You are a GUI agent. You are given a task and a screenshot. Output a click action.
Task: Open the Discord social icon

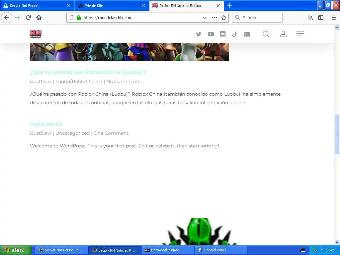pos(223,34)
